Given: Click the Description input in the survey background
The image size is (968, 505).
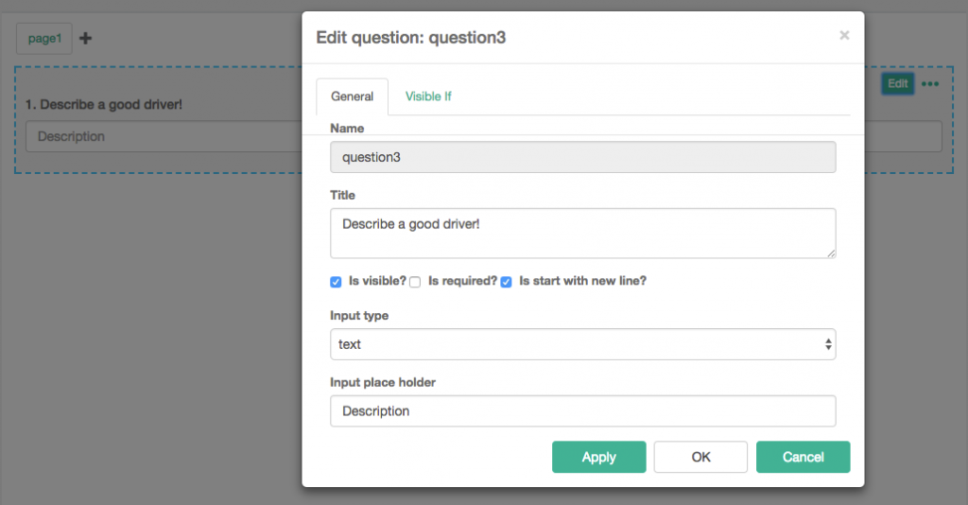Looking at the screenshot, I should point(164,136).
